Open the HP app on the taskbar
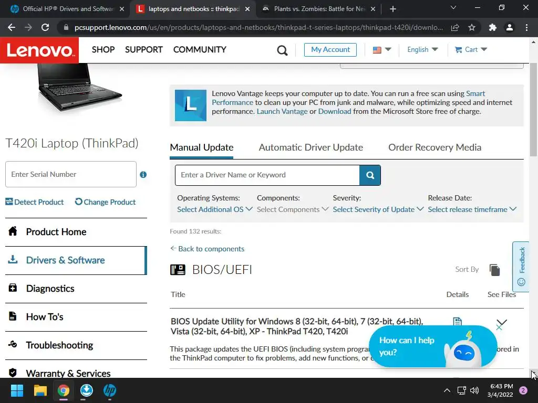The image size is (538, 403). point(110,390)
